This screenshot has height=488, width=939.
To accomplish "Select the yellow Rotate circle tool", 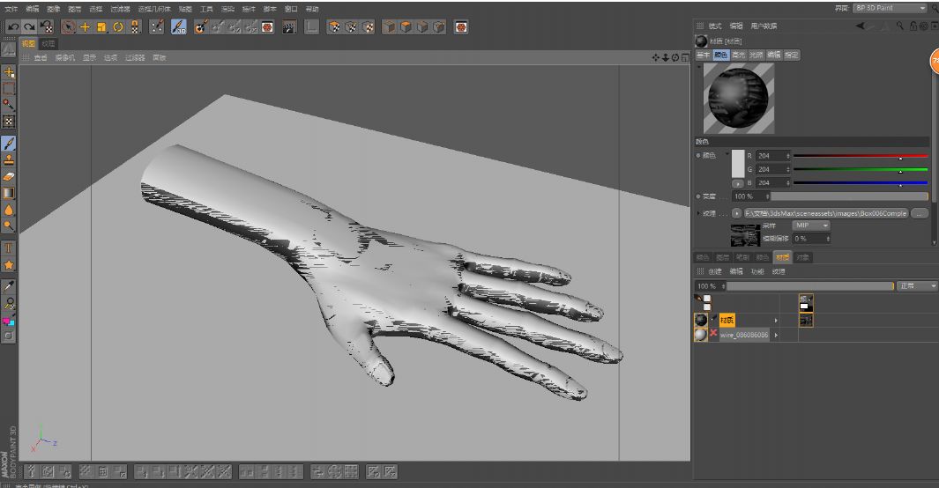I will (118, 27).
